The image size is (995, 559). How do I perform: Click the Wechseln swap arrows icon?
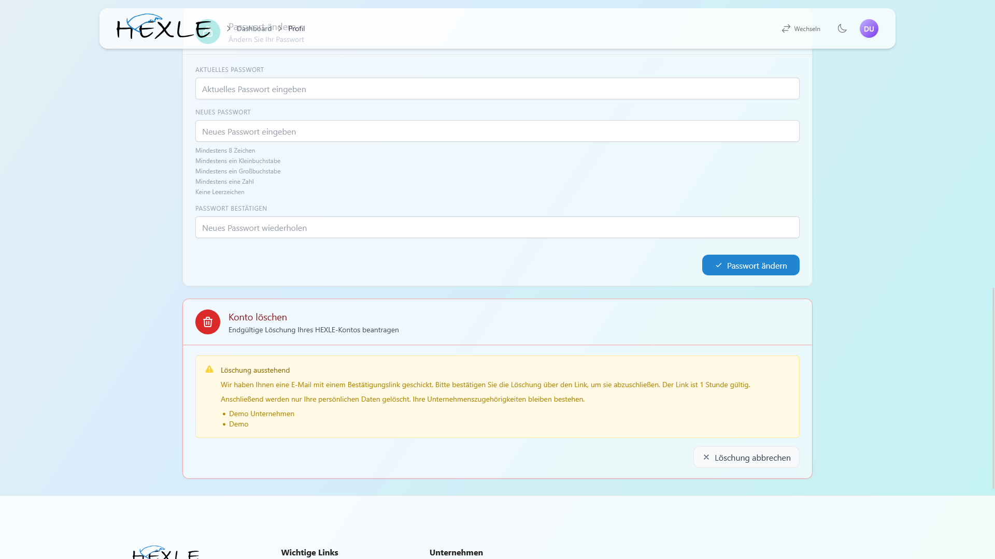pyautogui.click(x=786, y=28)
